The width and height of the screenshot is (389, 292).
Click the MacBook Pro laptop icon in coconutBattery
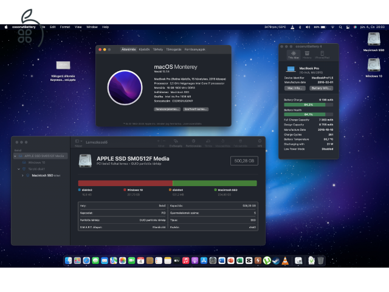[x=291, y=69]
